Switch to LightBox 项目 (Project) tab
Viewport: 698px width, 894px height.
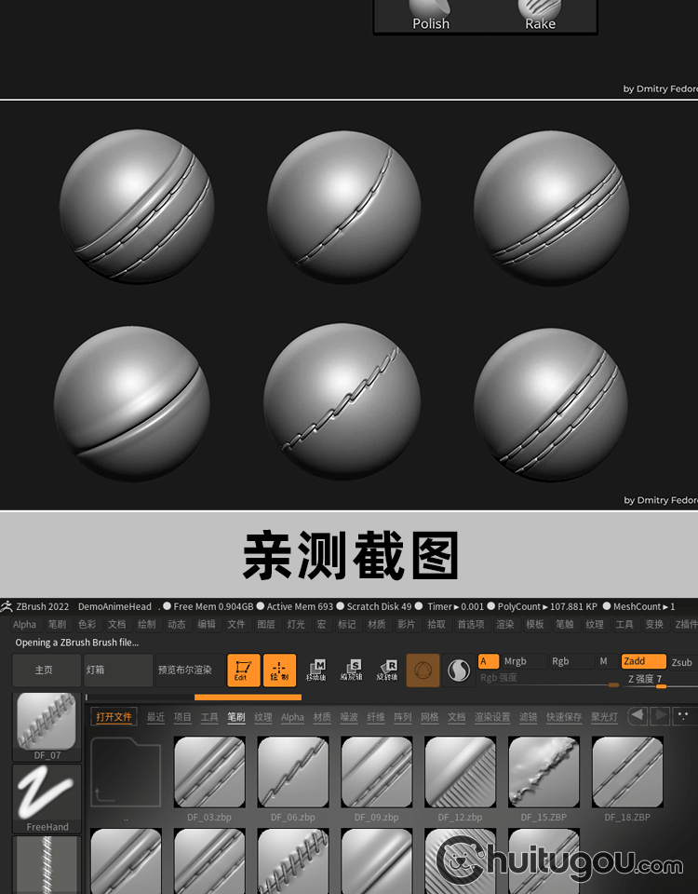click(x=182, y=717)
